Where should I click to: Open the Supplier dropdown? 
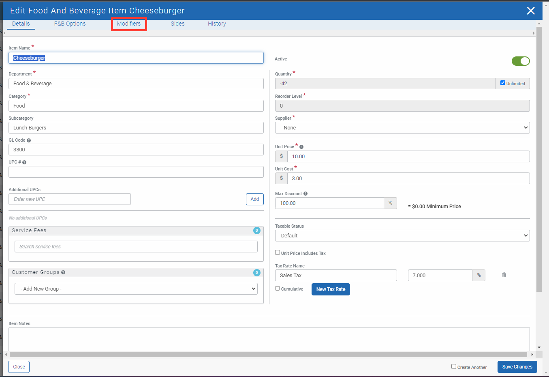pyautogui.click(x=402, y=128)
